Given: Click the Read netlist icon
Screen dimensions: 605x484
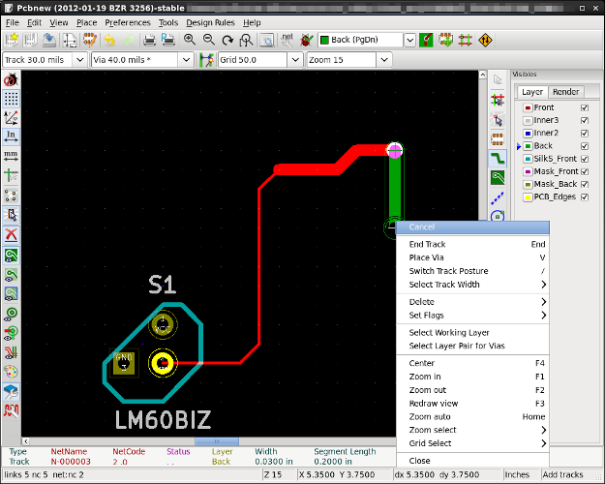Looking at the screenshot, I should pyautogui.click(x=287, y=40).
